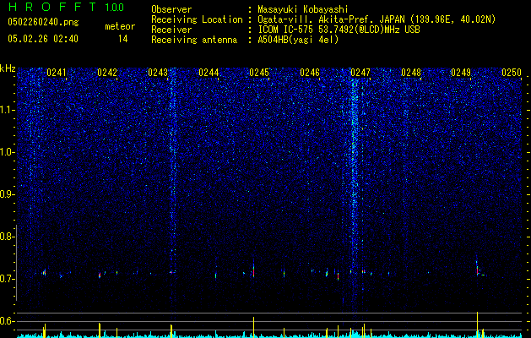Click the tallest yellow power spike after 0249
This screenshot has width=531, height=338.
click(x=477, y=324)
